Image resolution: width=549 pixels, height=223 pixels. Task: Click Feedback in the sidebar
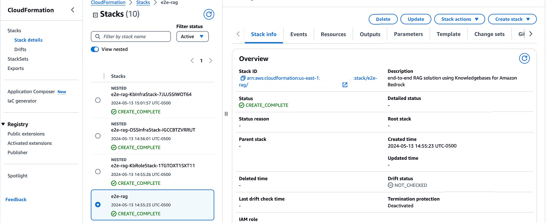coord(16,199)
